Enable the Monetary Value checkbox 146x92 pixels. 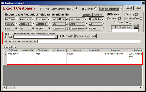pyautogui.click(x=141, y=18)
